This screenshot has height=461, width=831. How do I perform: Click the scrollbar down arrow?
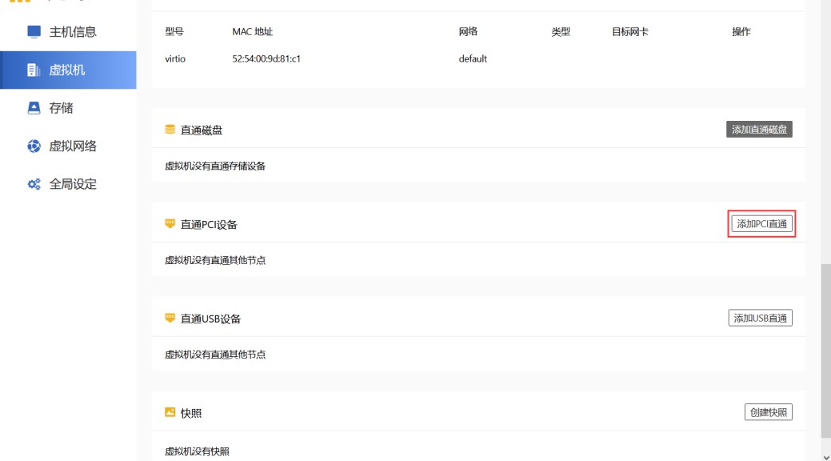[825, 455]
